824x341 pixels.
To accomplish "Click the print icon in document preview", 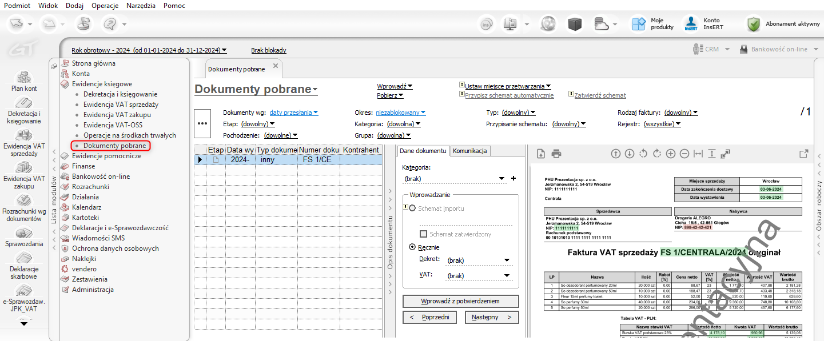I will (x=556, y=154).
